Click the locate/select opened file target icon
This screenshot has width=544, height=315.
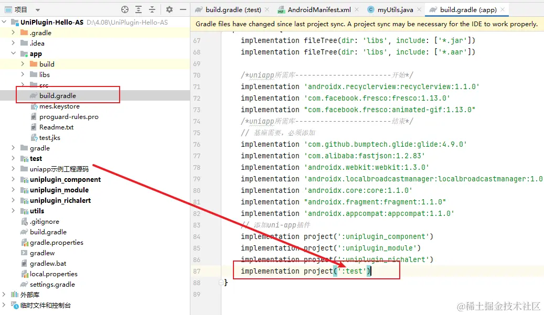tap(125, 10)
